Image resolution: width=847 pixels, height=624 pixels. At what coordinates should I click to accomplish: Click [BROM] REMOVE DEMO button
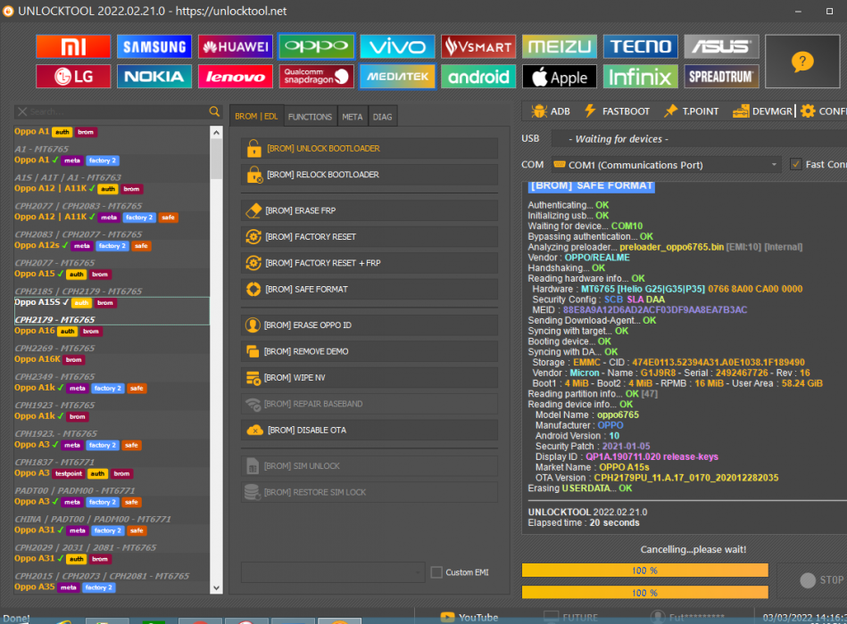point(370,351)
